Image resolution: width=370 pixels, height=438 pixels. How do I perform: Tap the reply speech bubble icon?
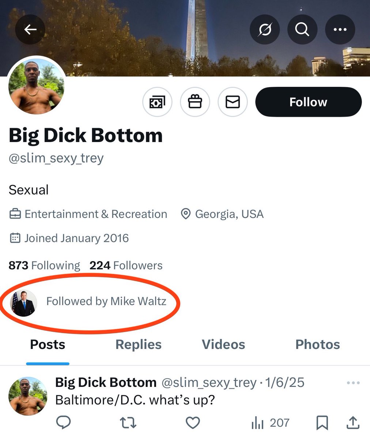tap(64, 423)
